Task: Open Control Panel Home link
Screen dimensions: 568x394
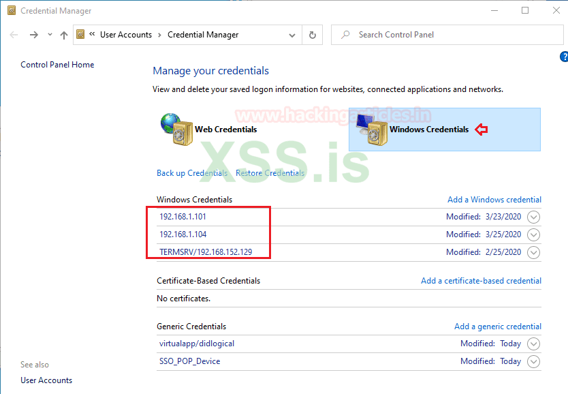Action: tap(57, 65)
